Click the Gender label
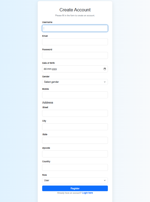The width and height of the screenshot is (150, 202). 46,77
